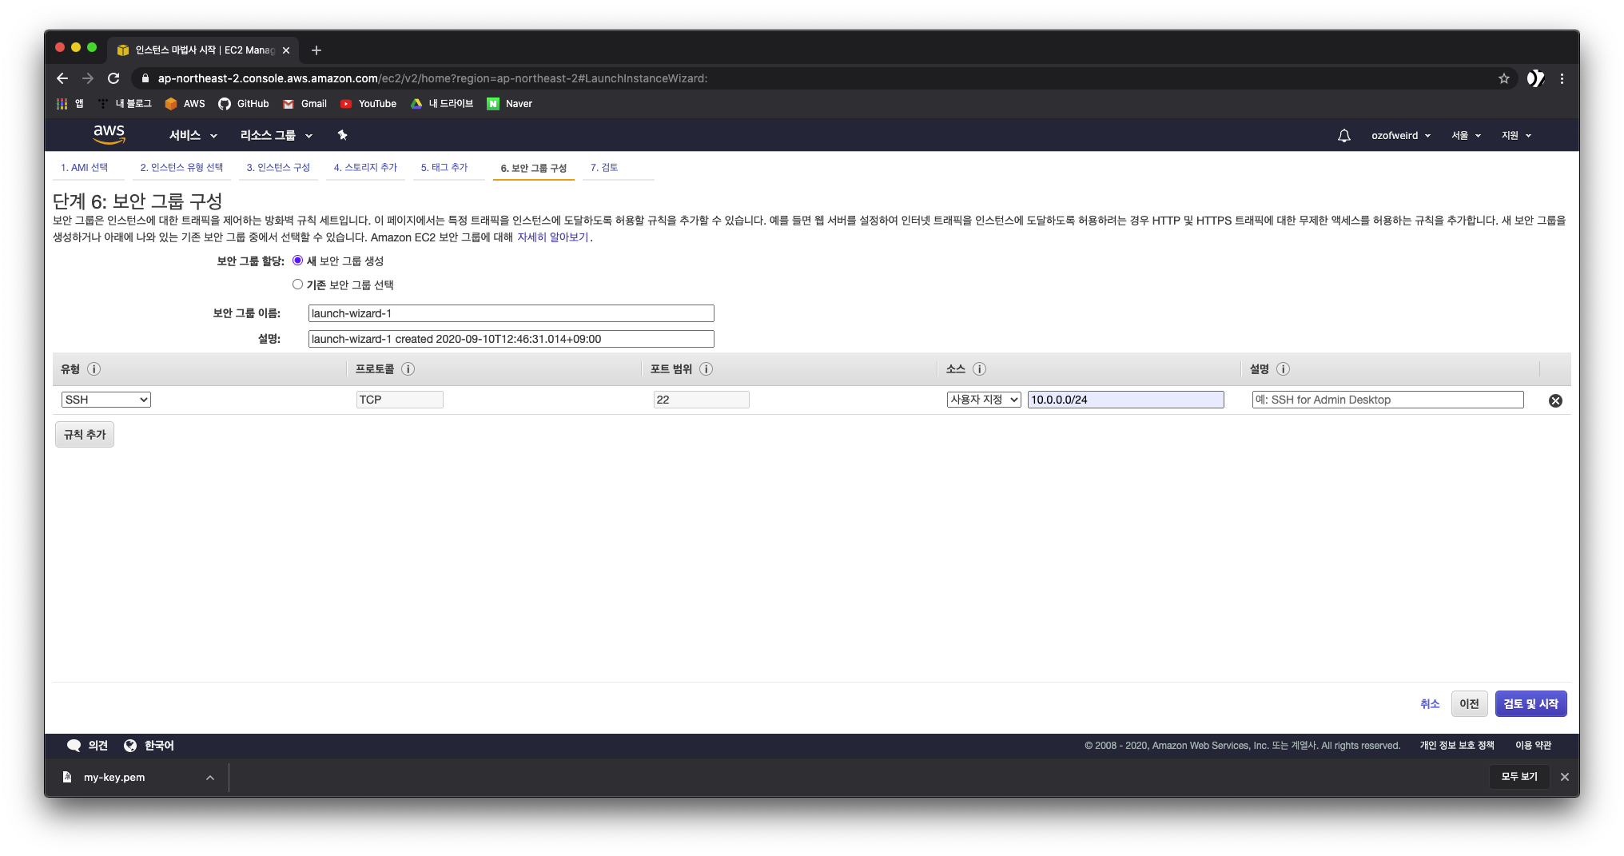Open the 서울 region dropdown
Viewport: 1624px width, 856px height.
(x=1466, y=136)
